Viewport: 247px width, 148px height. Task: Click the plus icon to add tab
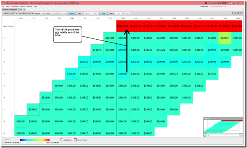point(24,9)
